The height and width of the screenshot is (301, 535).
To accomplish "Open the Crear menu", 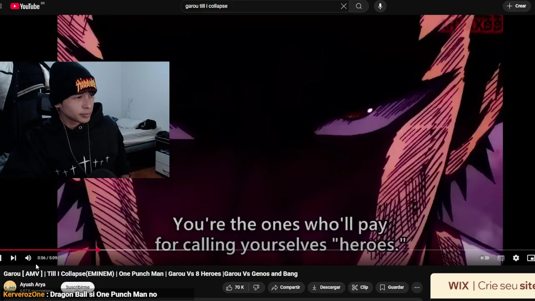I will click(x=517, y=6).
